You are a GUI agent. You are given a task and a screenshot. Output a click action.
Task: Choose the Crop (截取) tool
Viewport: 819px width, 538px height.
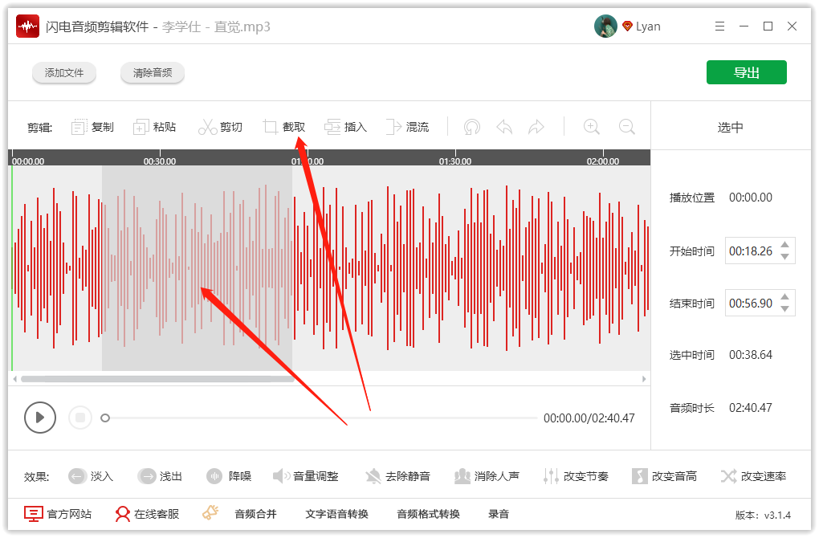284,127
